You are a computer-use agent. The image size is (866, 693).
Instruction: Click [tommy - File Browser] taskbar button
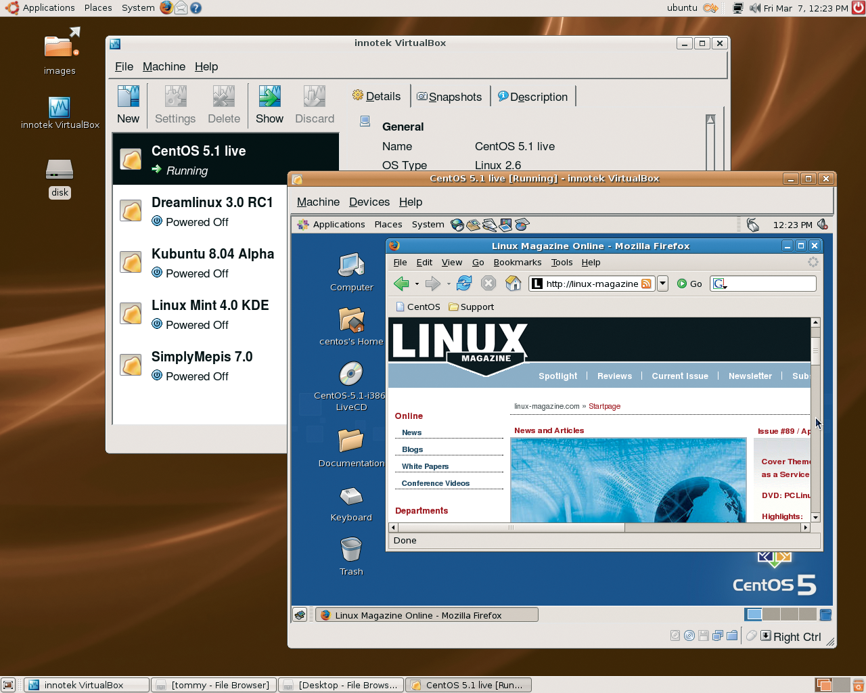click(x=214, y=685)
